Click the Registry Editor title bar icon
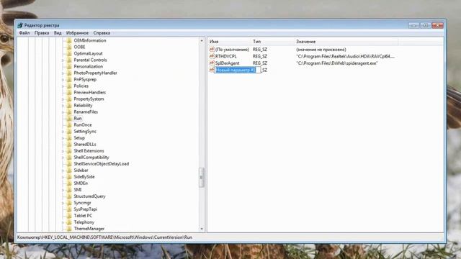 pos(20,25)
